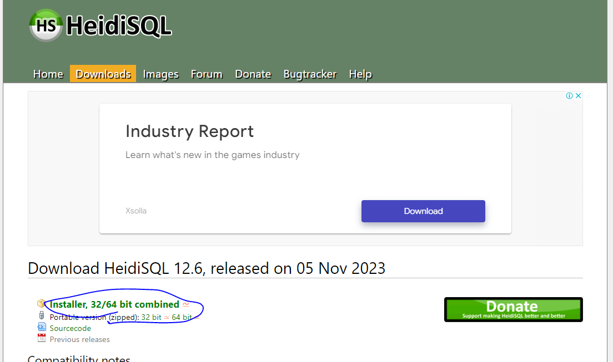613x362 pixels.
Task: Open the Sourcecode link
Action: 71,328
